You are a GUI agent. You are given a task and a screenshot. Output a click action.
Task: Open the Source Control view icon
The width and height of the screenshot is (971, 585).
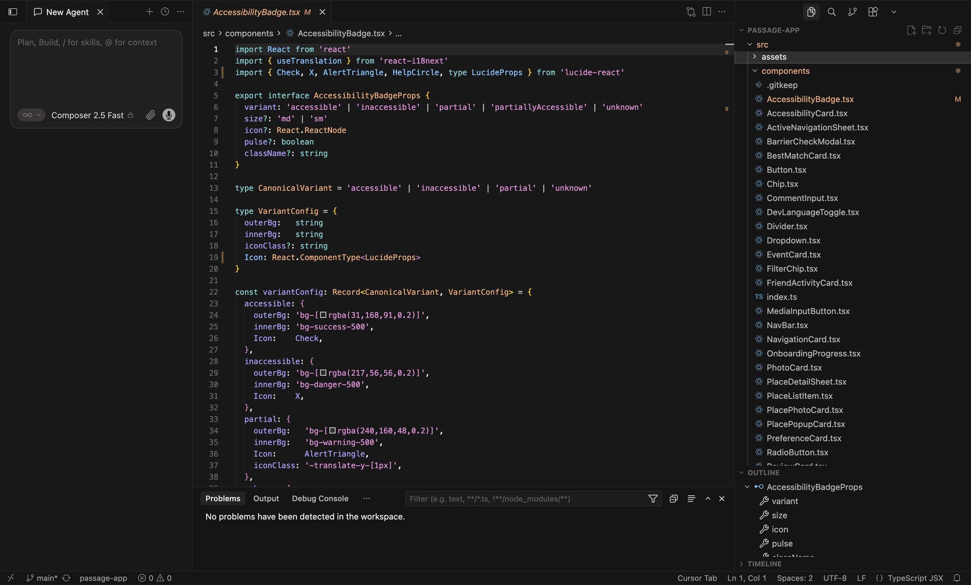(x=852, y=12)
